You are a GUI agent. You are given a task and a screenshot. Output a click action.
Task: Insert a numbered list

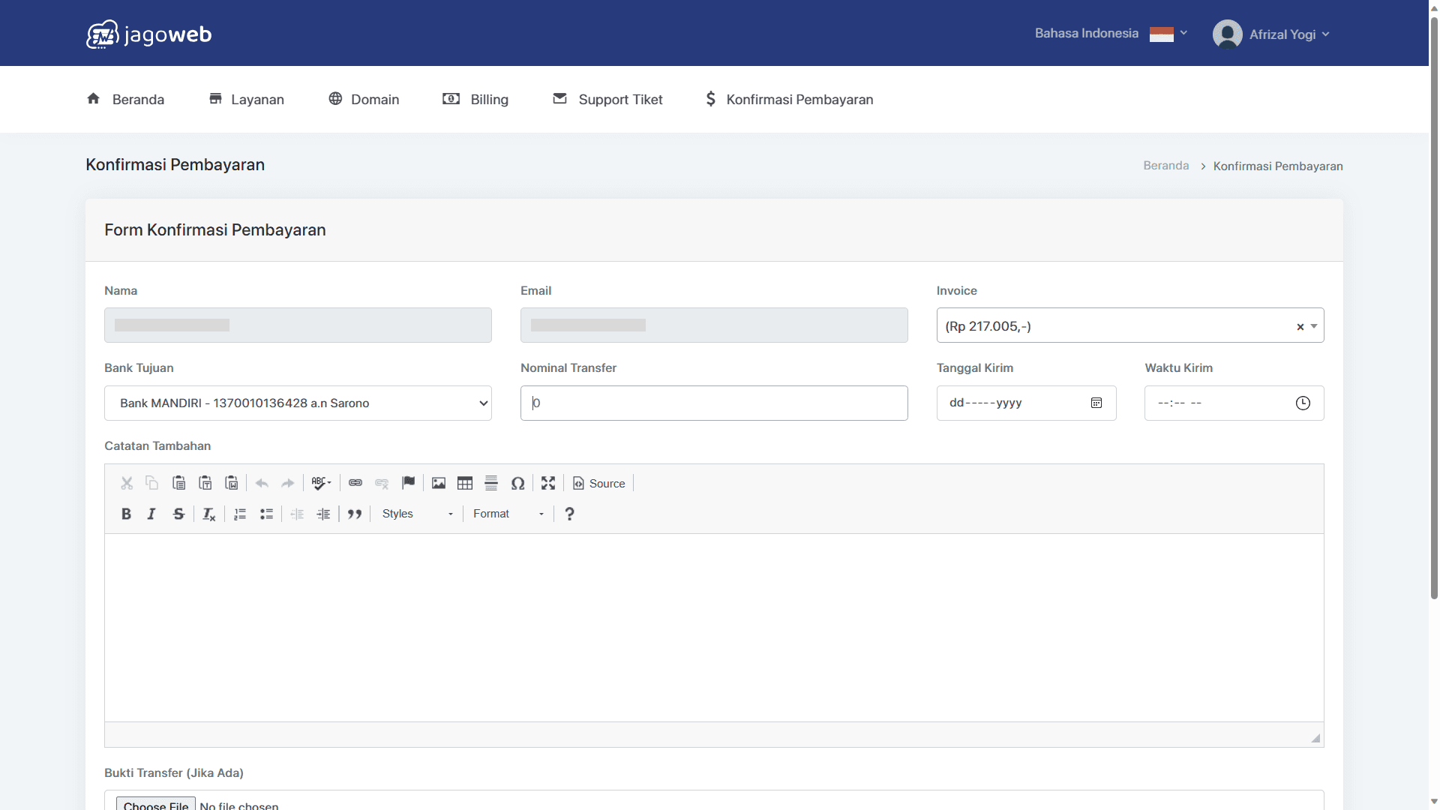[240, 514]
